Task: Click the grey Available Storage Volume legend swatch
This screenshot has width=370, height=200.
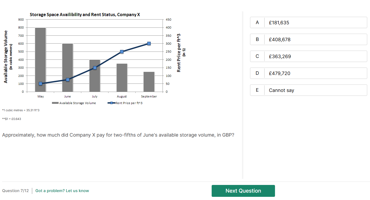Action: (x=55, y=103)
